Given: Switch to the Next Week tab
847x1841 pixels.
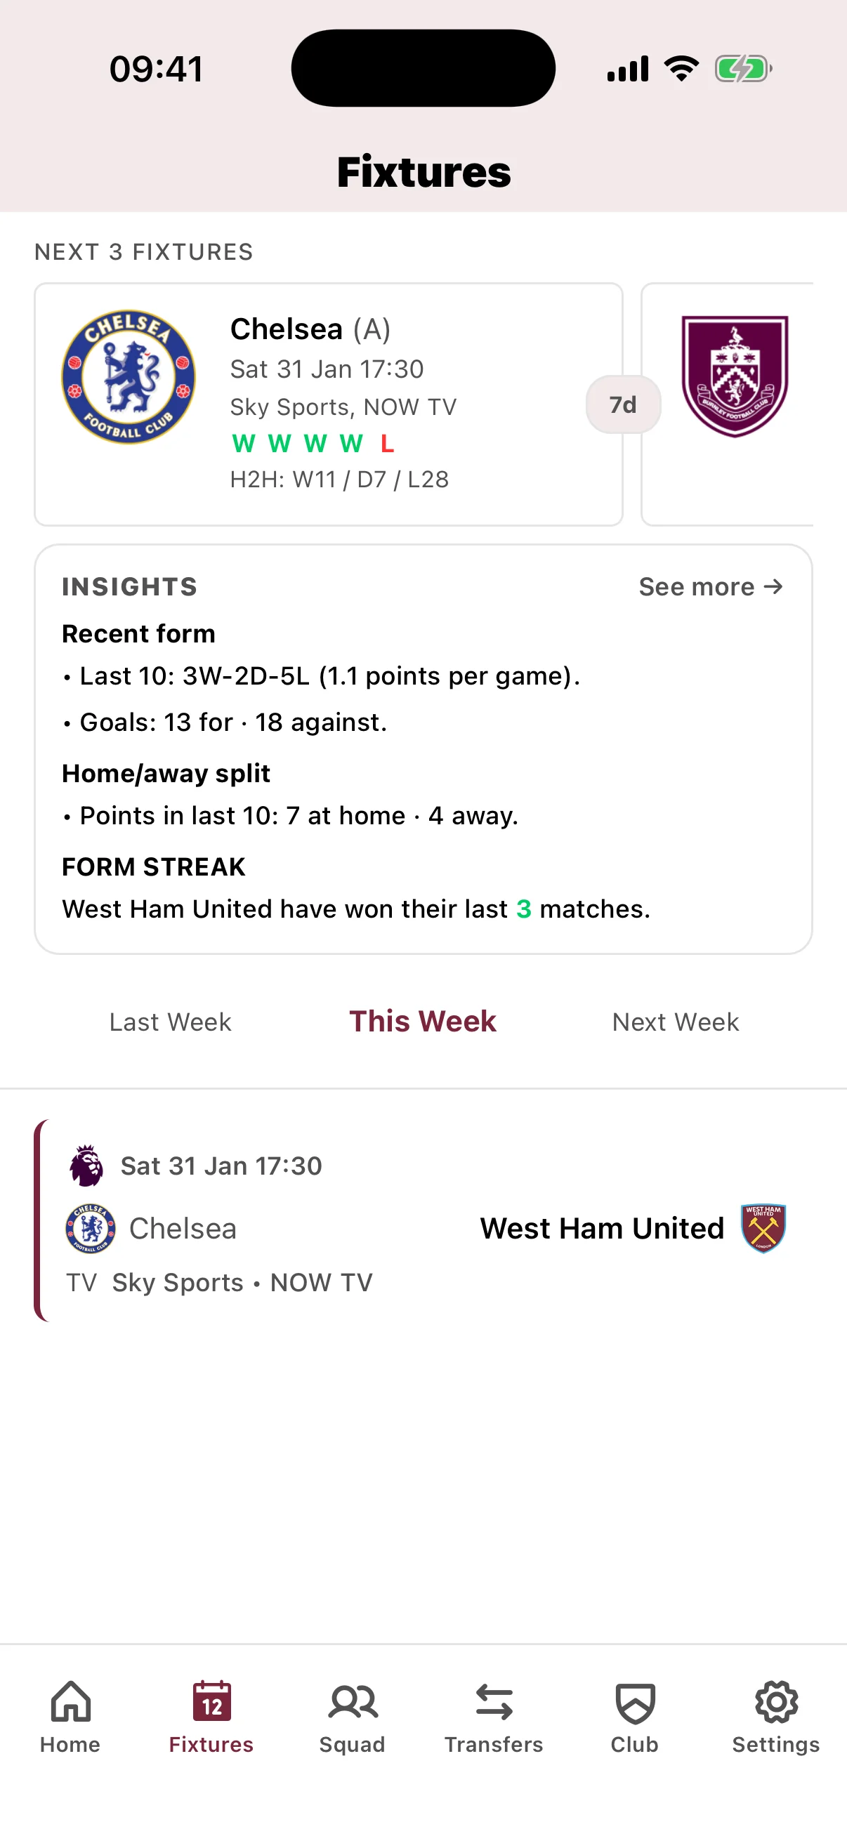Looking at the screenshot, I should pyautogui.click(x=674, y=1022).
